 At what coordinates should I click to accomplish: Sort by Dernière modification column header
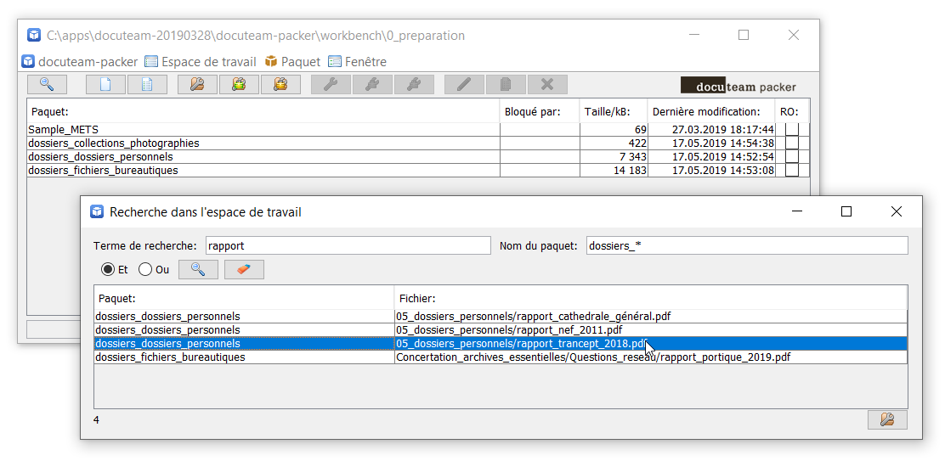pyautogui.click(x=711, y=111)
